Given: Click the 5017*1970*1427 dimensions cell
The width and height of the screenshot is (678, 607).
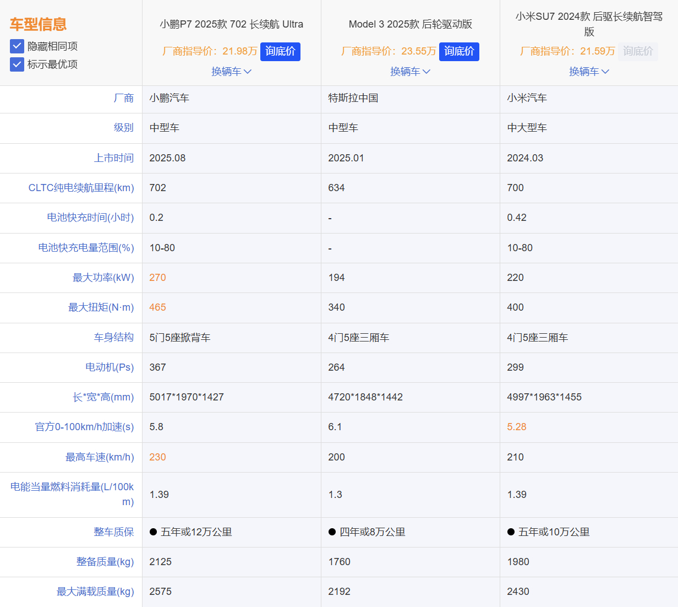Looking at the screenshot, I should click(x=187, y=397).
